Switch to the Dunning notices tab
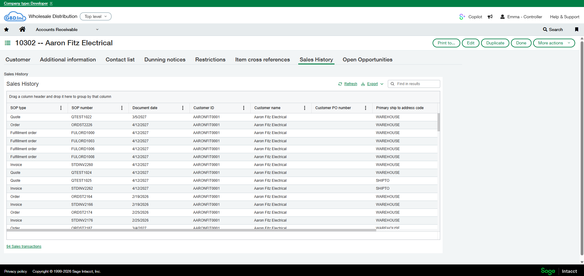 [x=165, y=60]
